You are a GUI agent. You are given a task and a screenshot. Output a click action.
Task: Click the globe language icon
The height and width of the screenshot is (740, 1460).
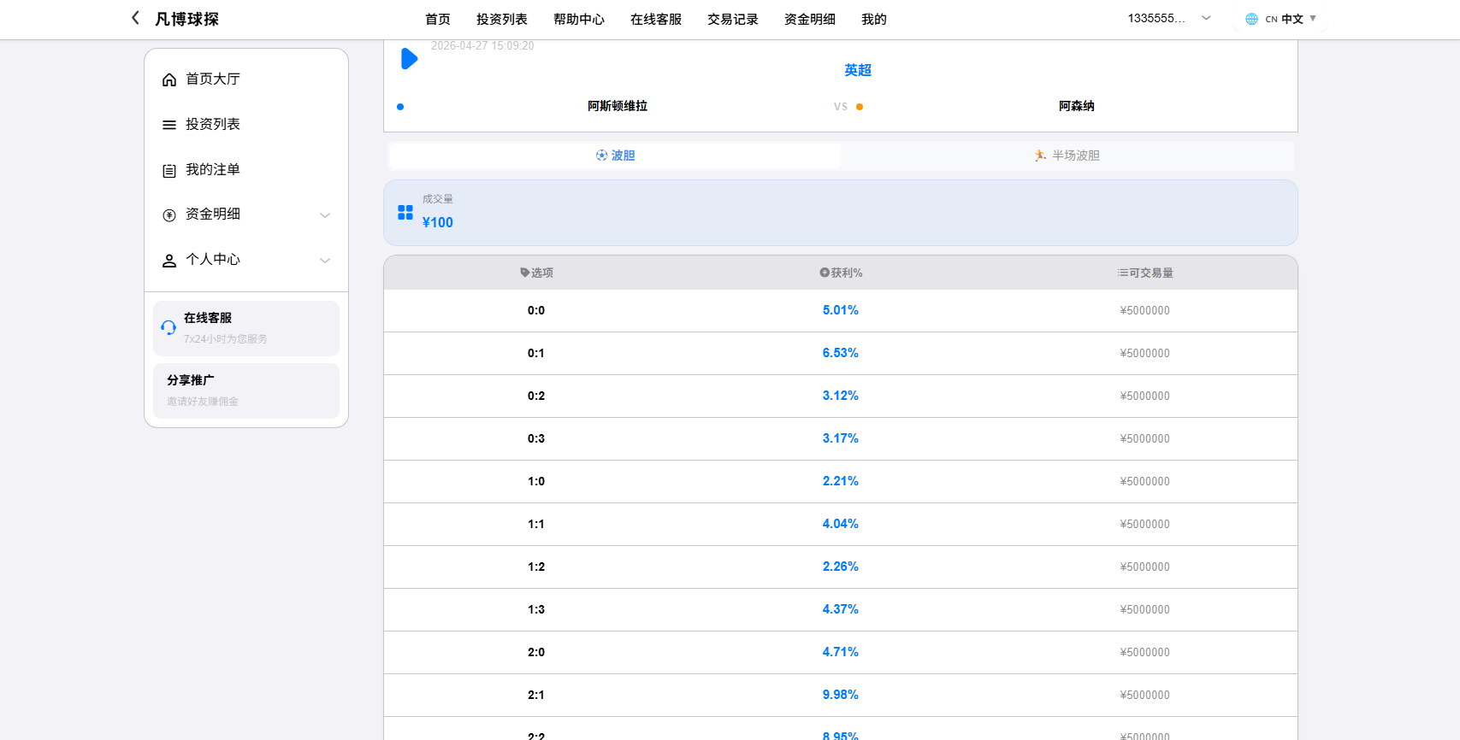[1251, 19]
